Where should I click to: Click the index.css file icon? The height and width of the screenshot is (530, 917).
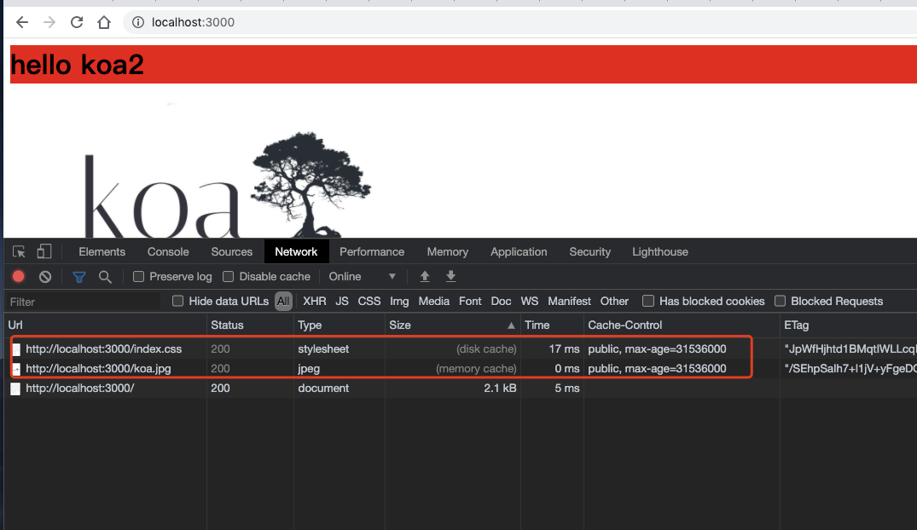(16, 349)
